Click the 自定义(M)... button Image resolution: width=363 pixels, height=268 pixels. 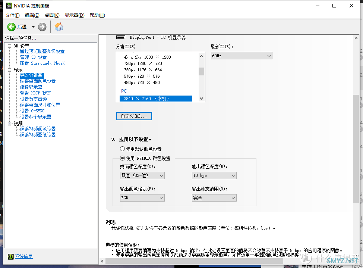(134, 116)
